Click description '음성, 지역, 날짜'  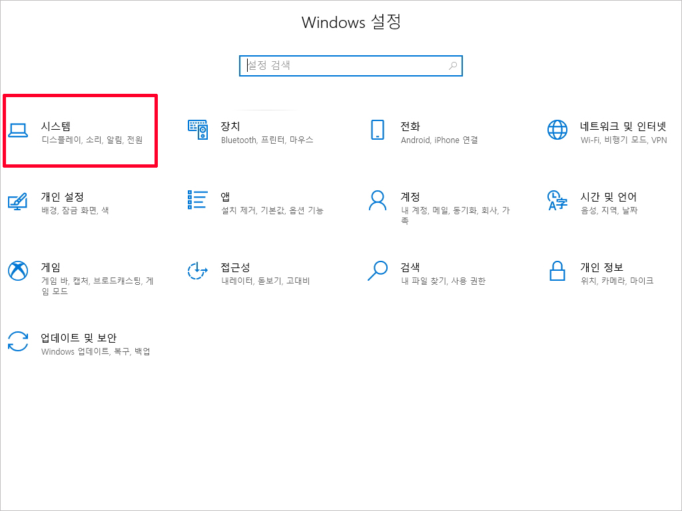pos(609,210)
